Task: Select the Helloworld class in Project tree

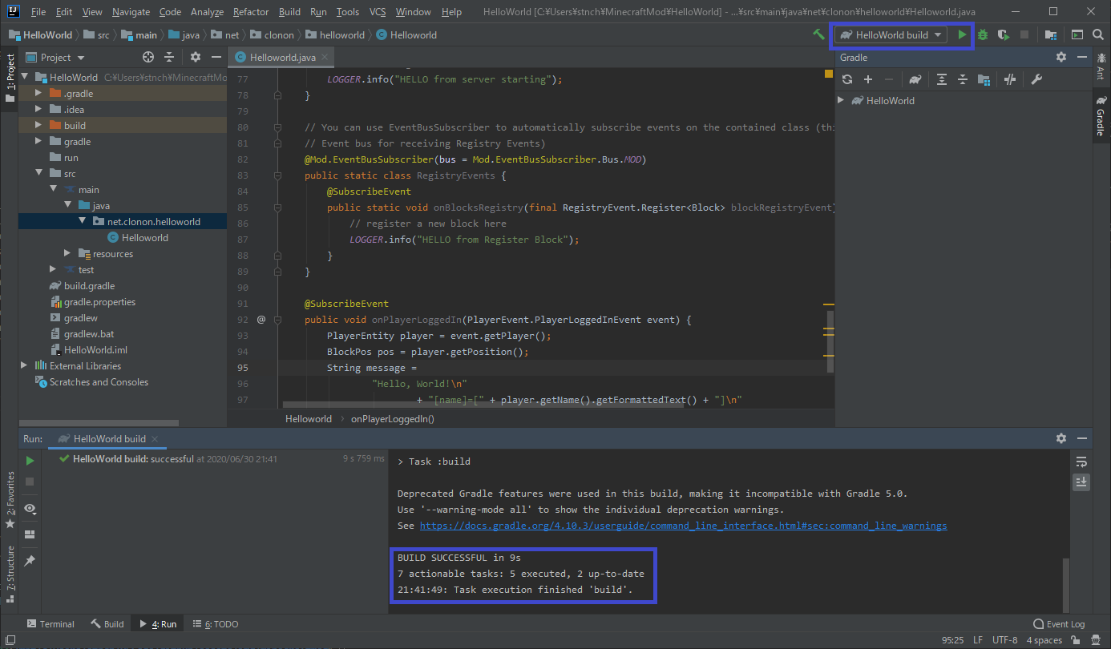Action: (138, 238)
